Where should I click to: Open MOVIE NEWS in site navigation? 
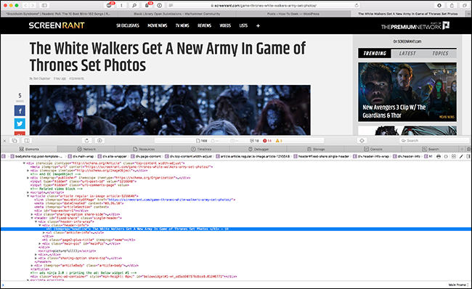[x=157, y=25]
